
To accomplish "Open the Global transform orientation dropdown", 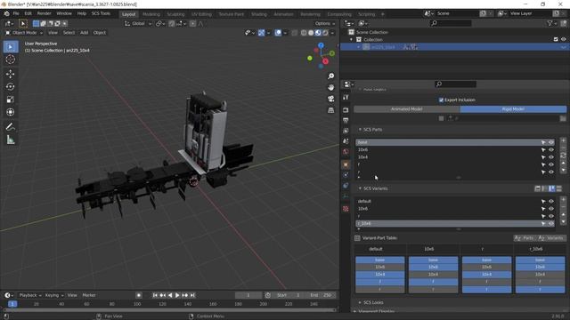I will [138, 24].
